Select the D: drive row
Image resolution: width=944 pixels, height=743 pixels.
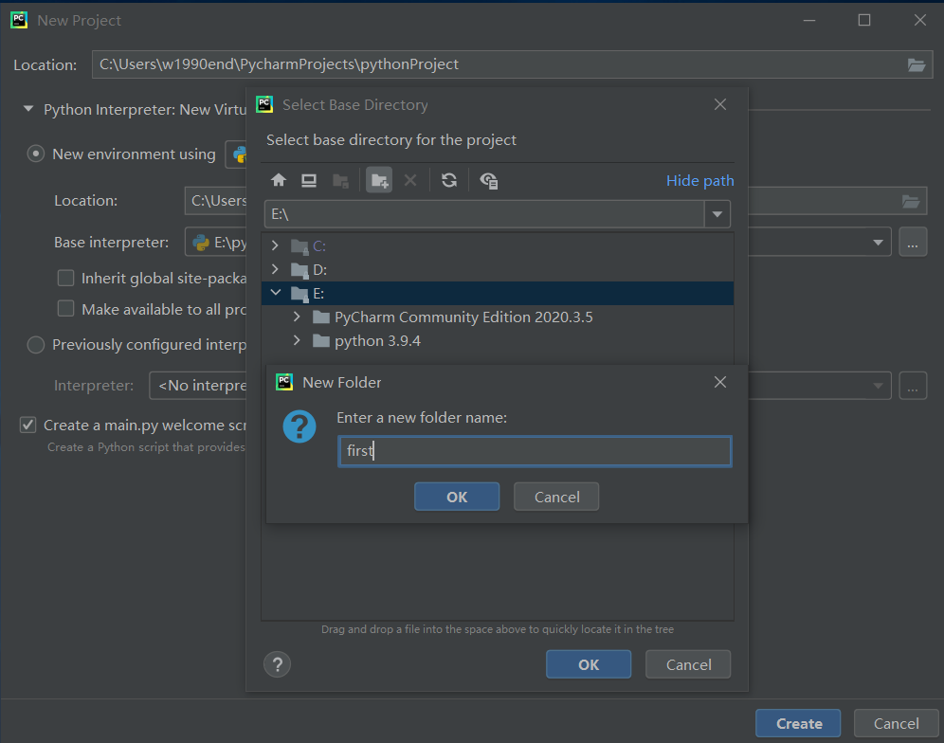(x=498, y=269)
